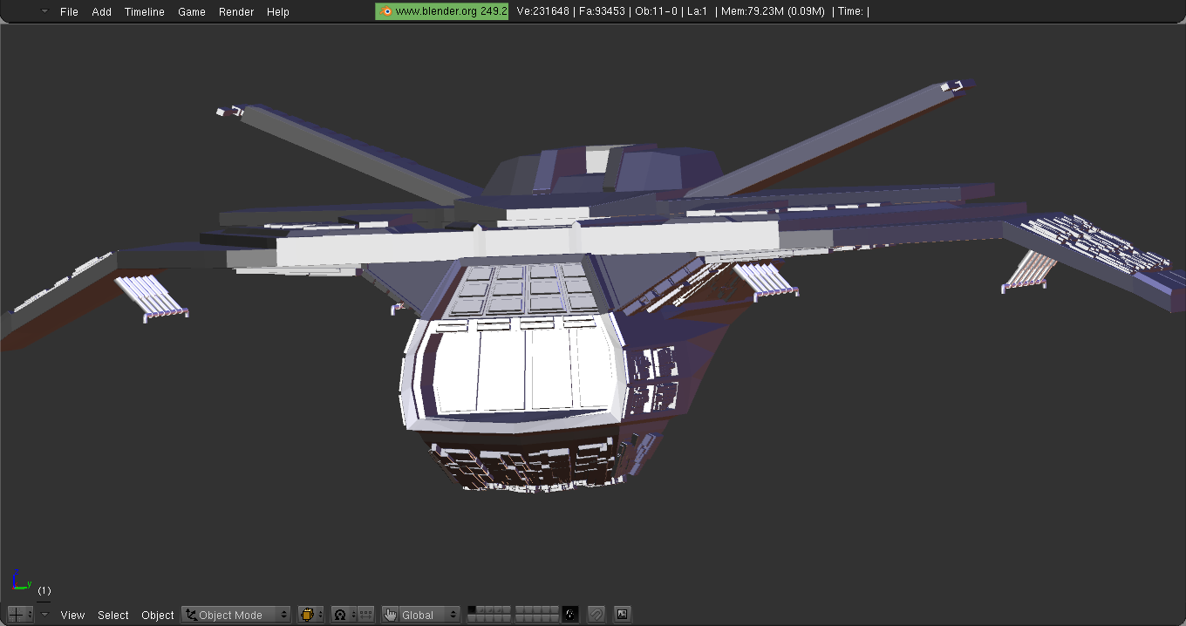Toggle the first layer button
The width and height of the screenshot is (1186, 626).
pyautogui.click(x=473, y=610)
